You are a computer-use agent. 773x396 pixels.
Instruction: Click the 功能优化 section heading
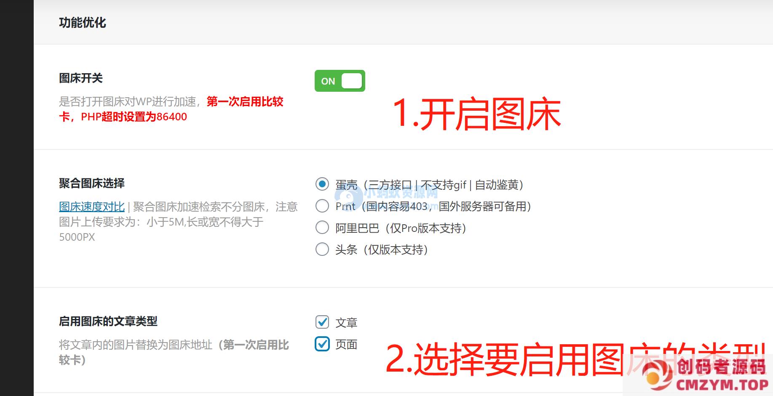[x=83, y=23]
